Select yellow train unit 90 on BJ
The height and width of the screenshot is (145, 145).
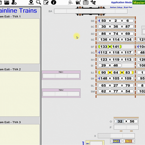(x=104, y=73)
